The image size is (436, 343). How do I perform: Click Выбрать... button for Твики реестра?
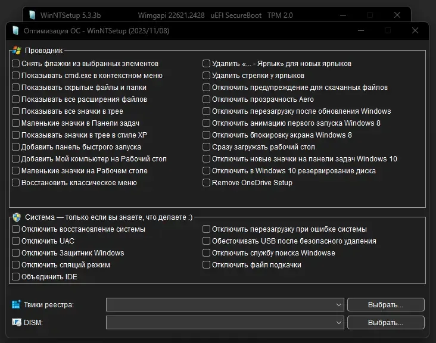pos(386,305)
